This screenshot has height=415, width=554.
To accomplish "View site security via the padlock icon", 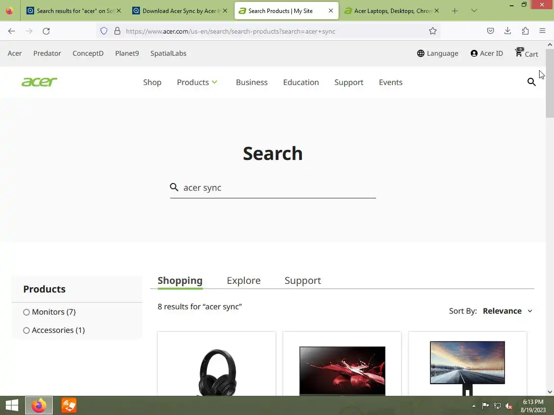I will point(117,31).
